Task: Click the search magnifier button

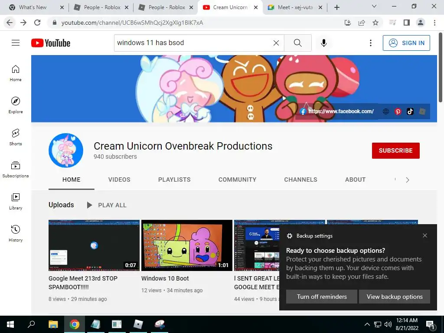Action: coord(297,43)
